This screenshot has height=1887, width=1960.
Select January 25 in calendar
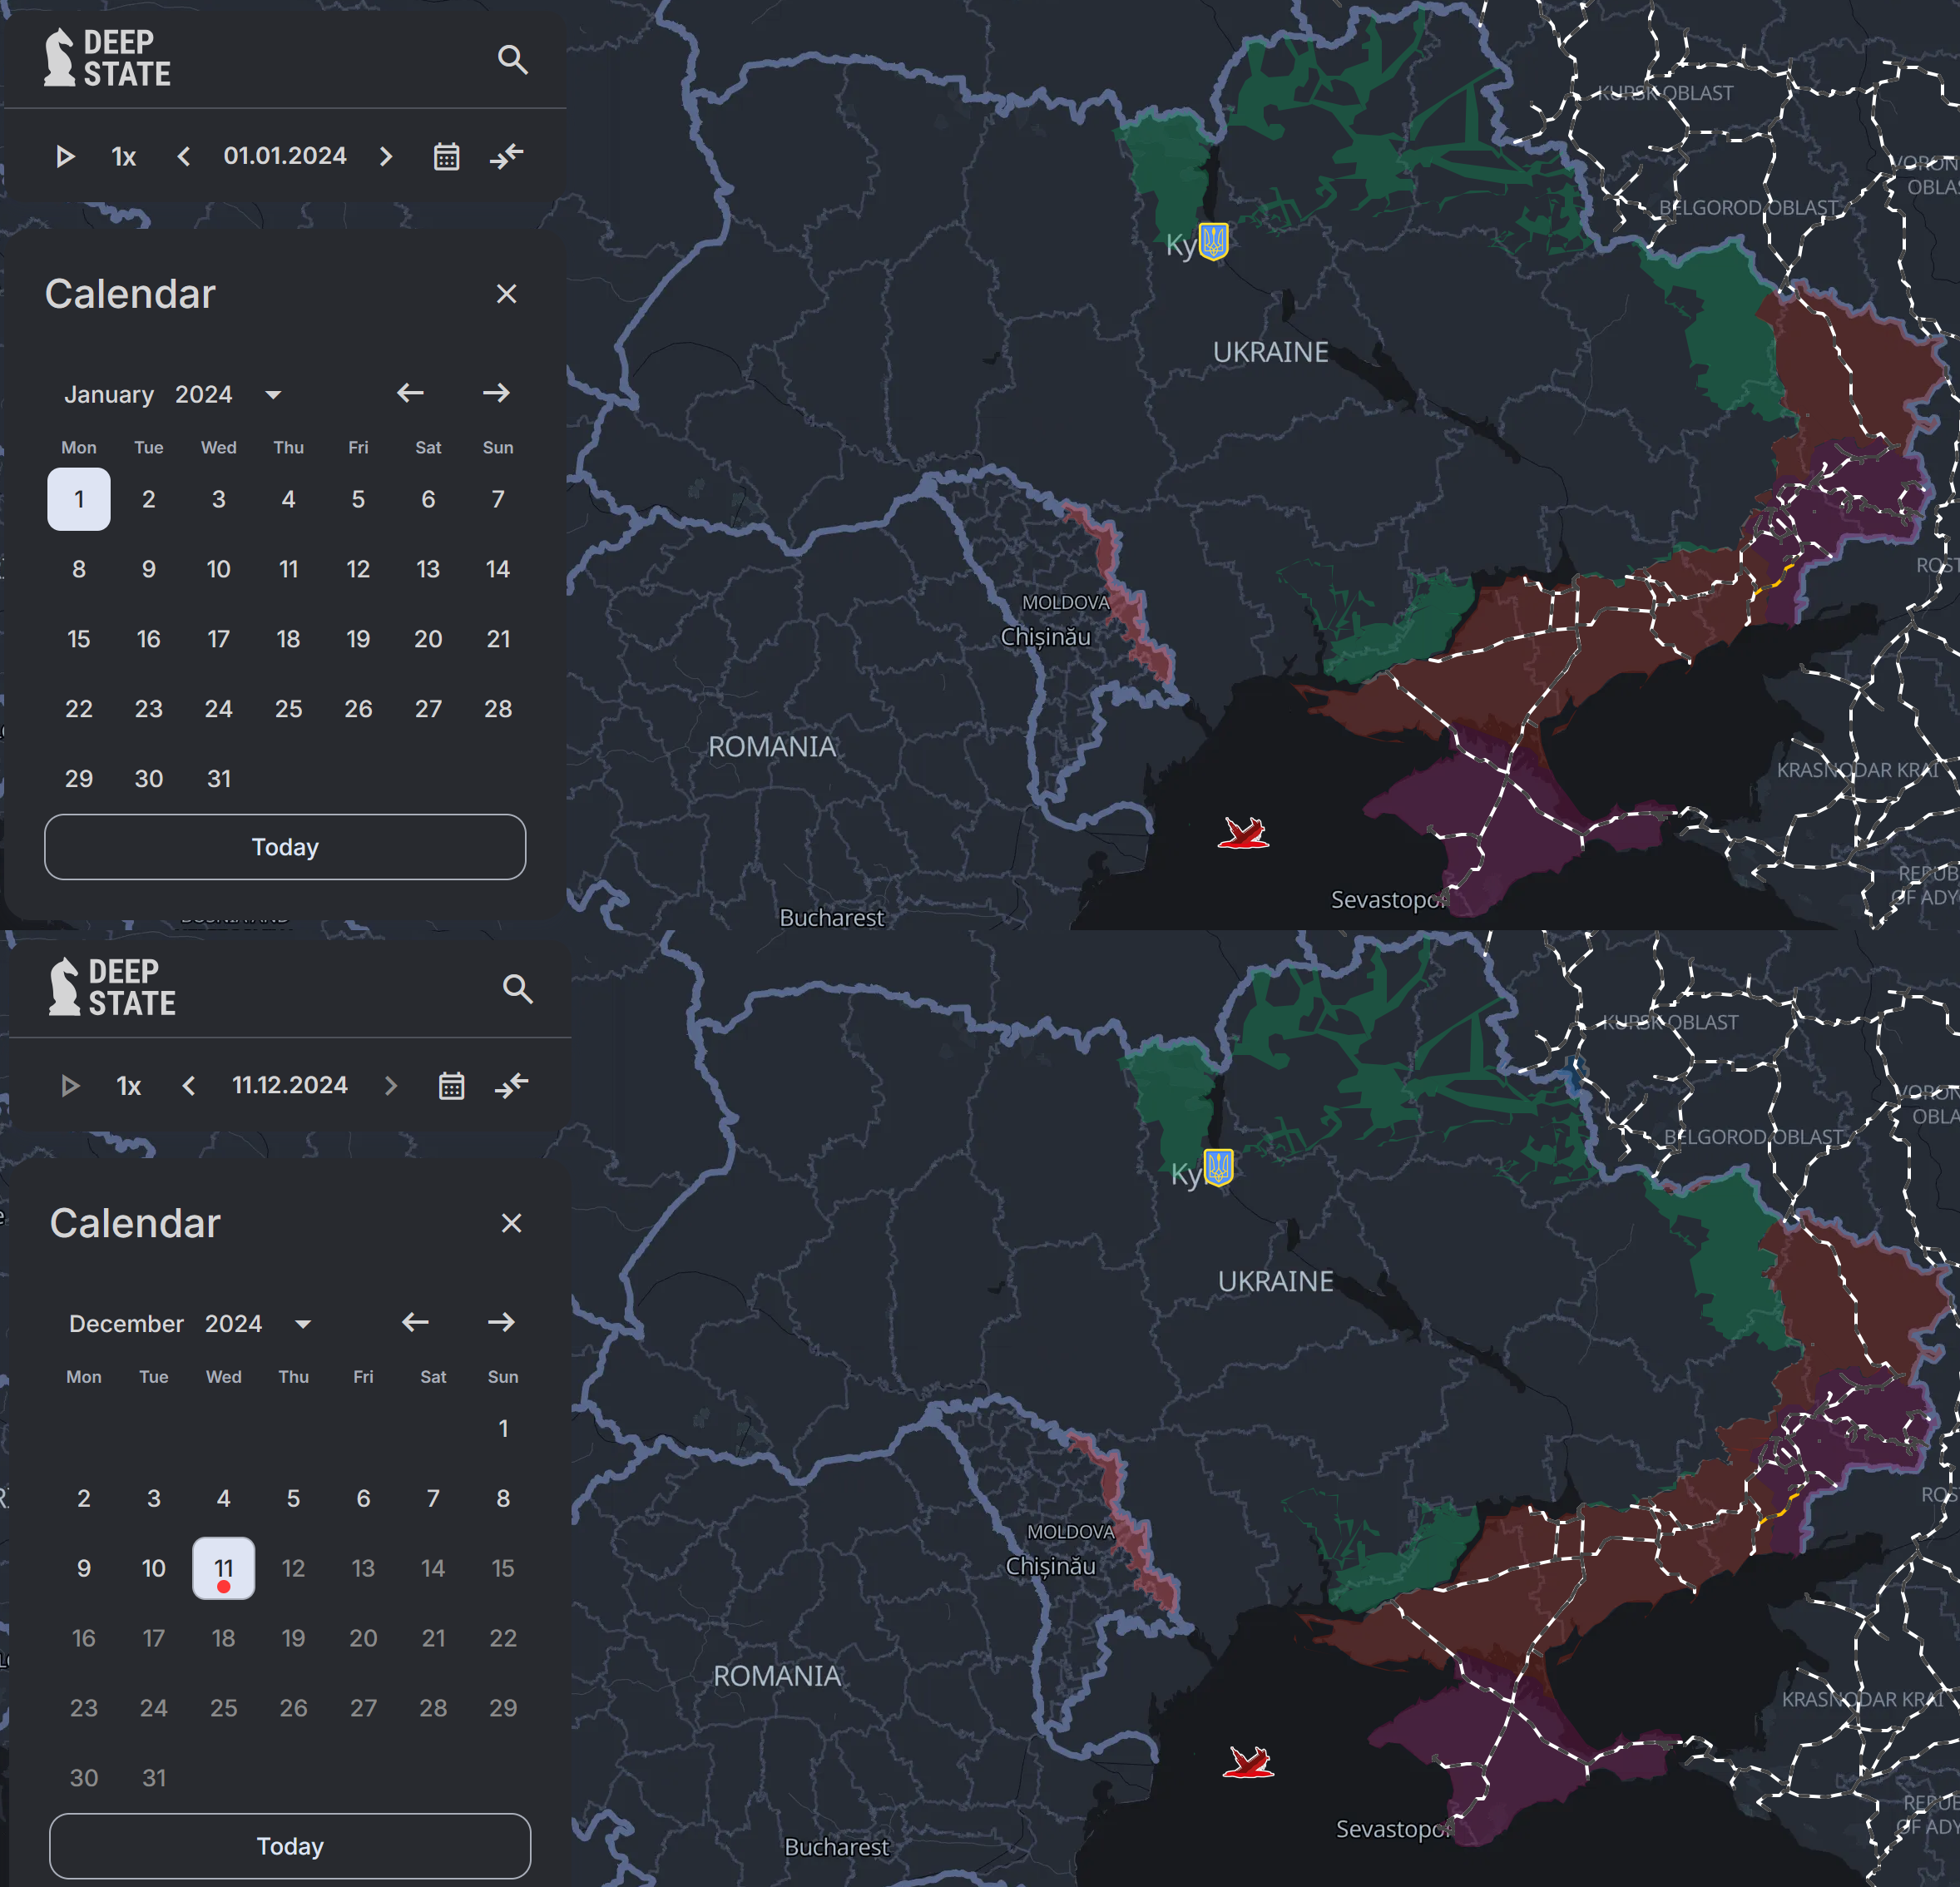(288, 709)
